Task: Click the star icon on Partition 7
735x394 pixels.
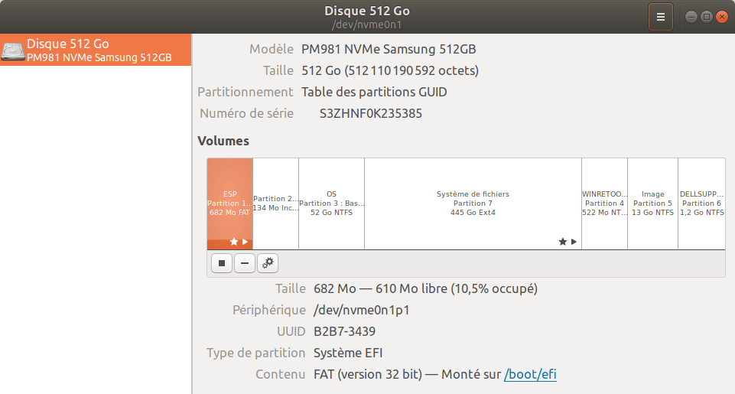Action: click(562, 242)
